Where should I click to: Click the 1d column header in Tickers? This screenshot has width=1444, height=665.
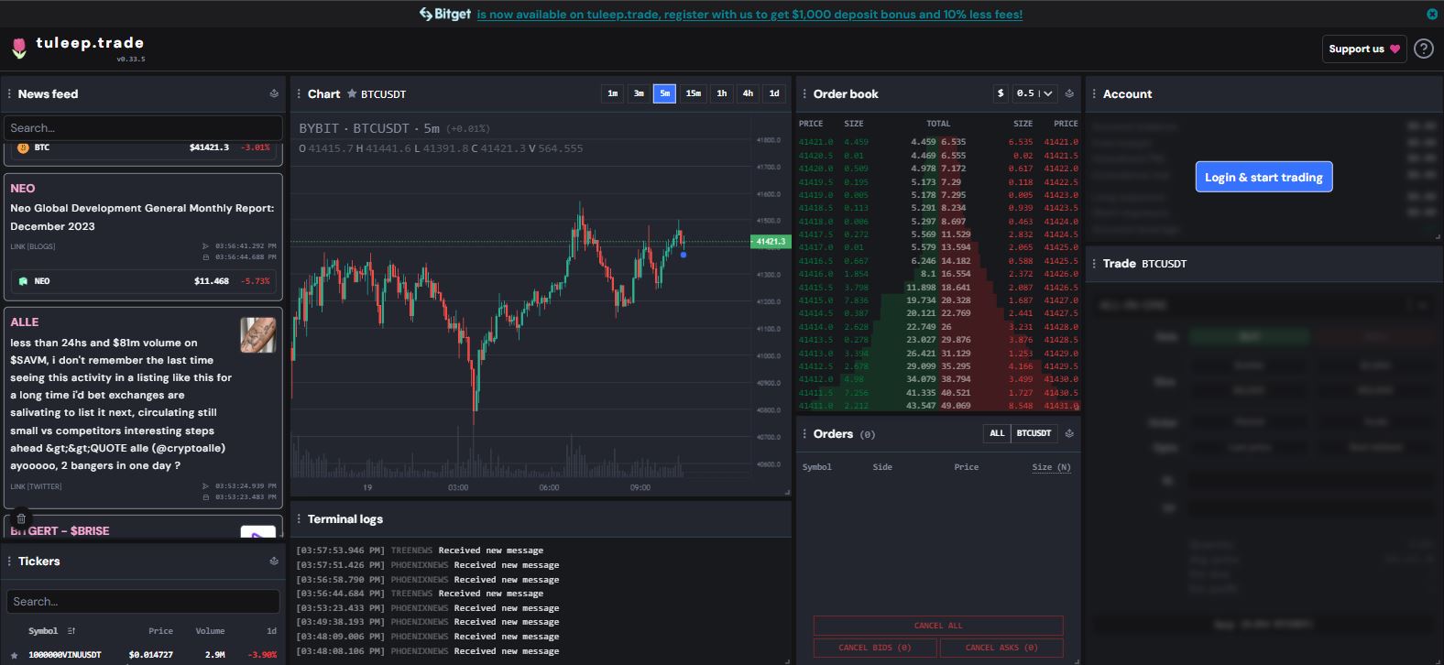click(271, 630)
